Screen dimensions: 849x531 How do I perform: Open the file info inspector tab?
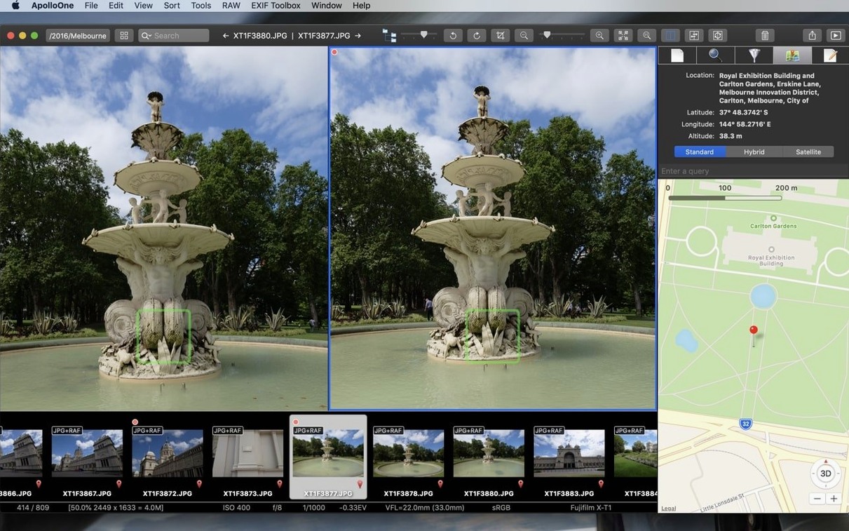[x=677, y=55]
